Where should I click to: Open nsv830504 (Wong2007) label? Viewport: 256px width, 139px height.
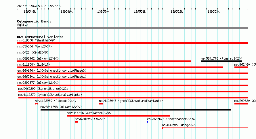(35, 46)
